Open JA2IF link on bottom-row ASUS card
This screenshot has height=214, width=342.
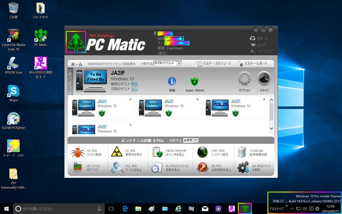tap(102, 126)
